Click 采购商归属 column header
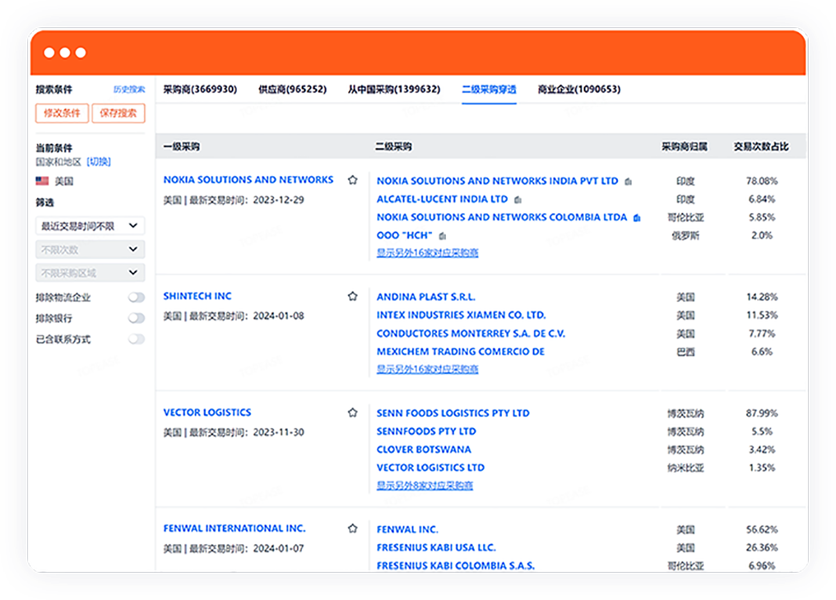The image size is (836, 600). click(685, 147)
